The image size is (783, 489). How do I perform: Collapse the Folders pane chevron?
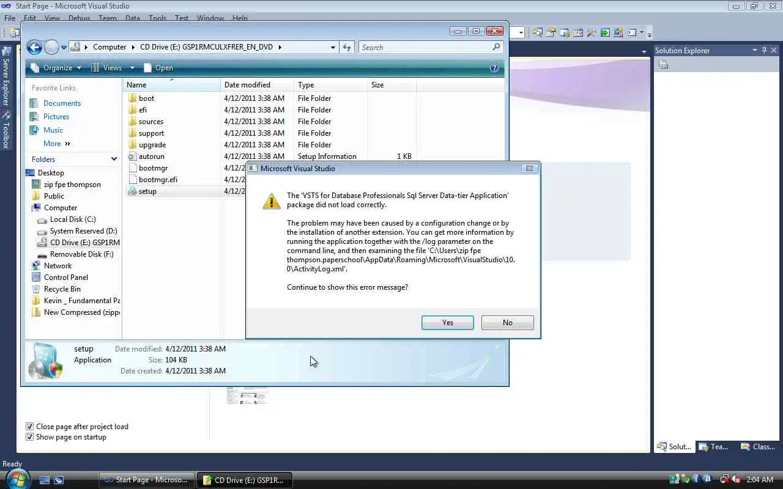(114, 159)
